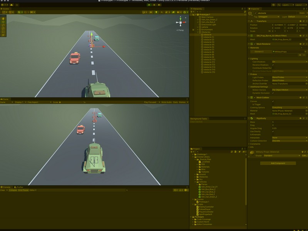Image resolution: width=308 pixels, height=231 pixels.
Task: Switch to the Scene tab
Action: (x=5, y=8)
